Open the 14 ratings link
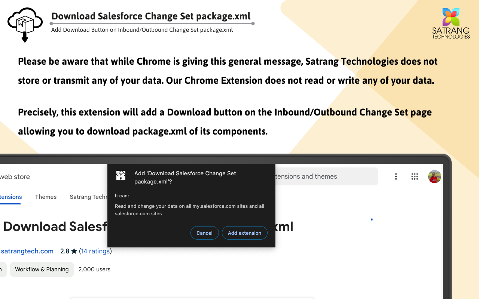 (95, 251)
